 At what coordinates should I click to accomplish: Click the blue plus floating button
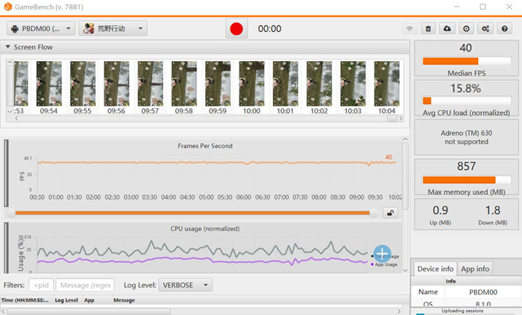pyautogui.click(x=382, y=254)
